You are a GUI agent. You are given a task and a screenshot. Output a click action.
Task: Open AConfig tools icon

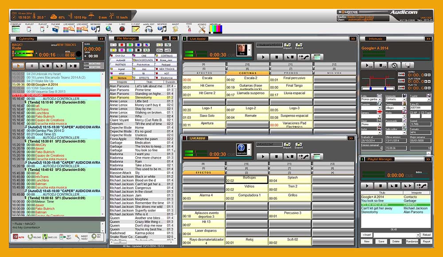pos(202,29)
